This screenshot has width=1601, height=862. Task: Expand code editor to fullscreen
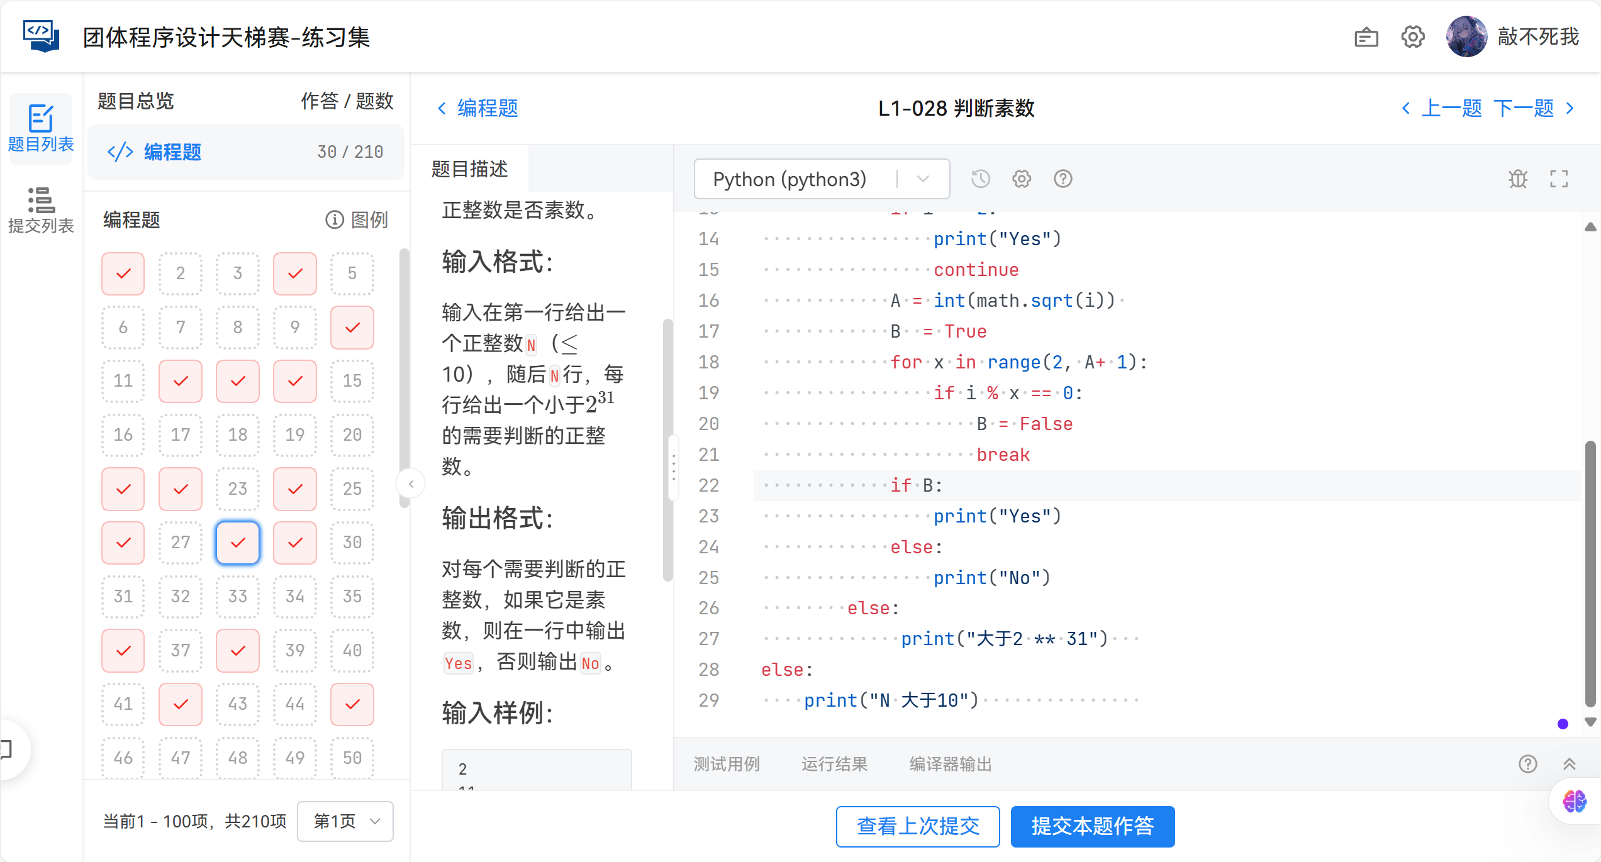coord(1559,179)
